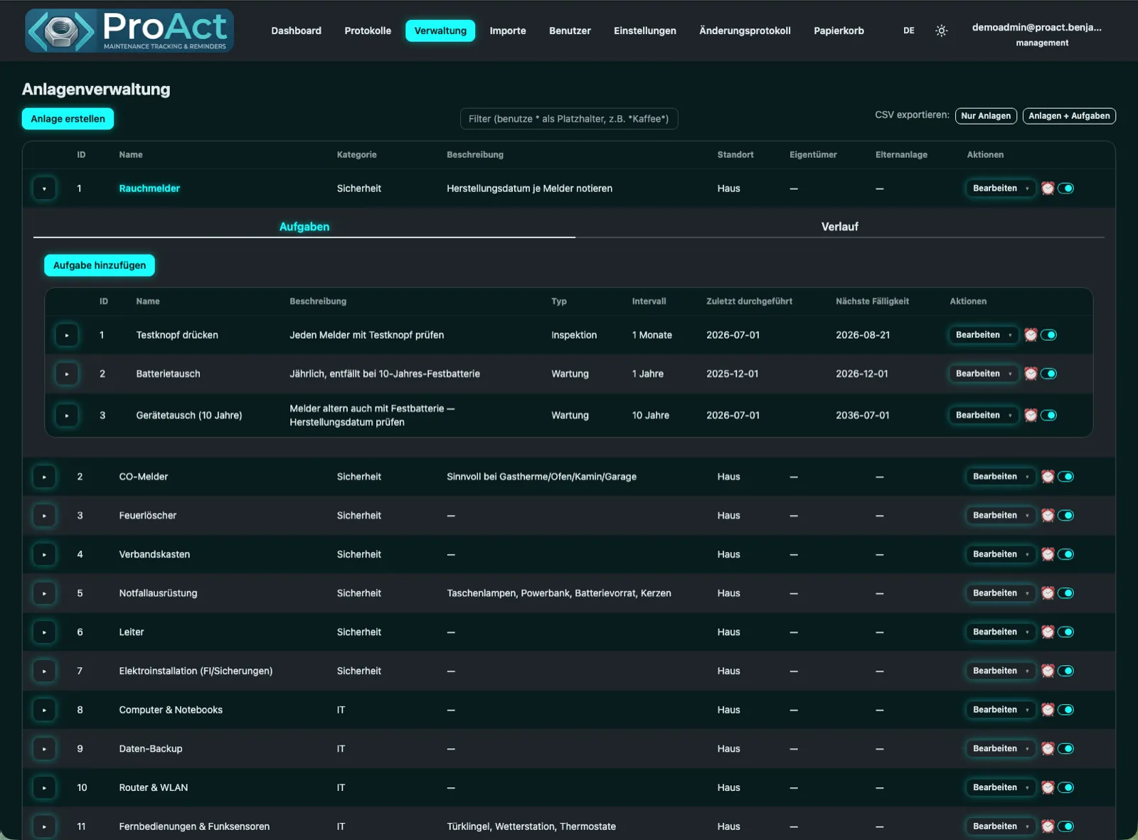This screenshot has height=840, width=1138.
Task: Disable the Feuerlöscher asset switch
Action: [x=1065, y=516]
